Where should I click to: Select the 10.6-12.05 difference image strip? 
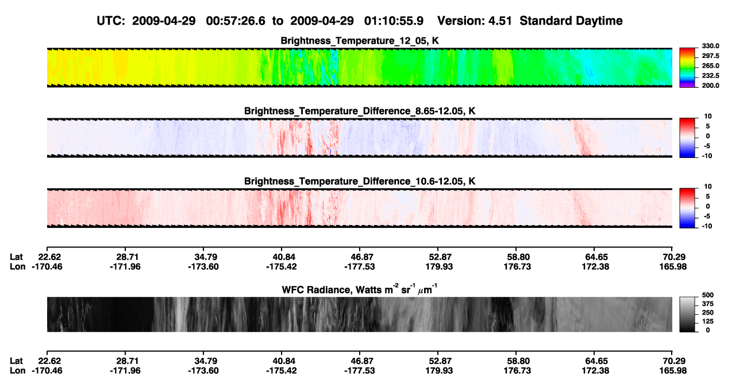tap(360, 208)
